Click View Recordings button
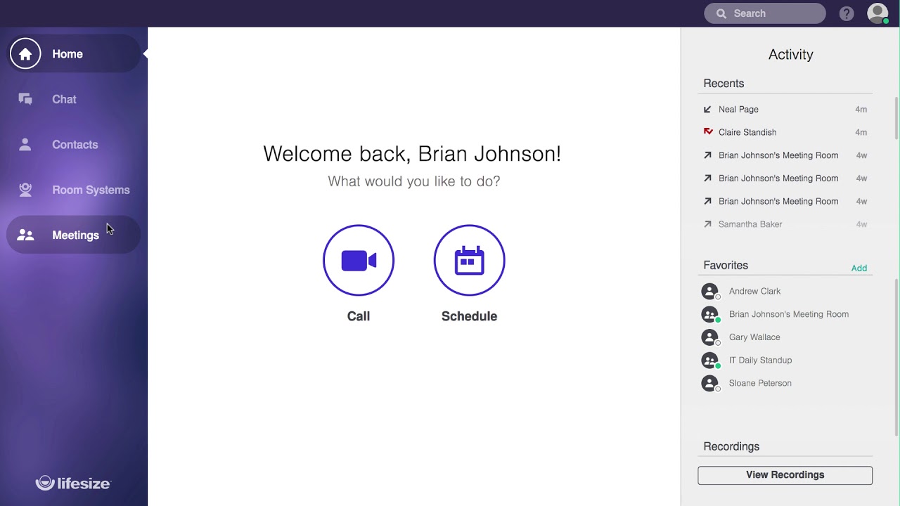Screen dimensions: 900x506 pyautogui.click(x=785, y=475)
